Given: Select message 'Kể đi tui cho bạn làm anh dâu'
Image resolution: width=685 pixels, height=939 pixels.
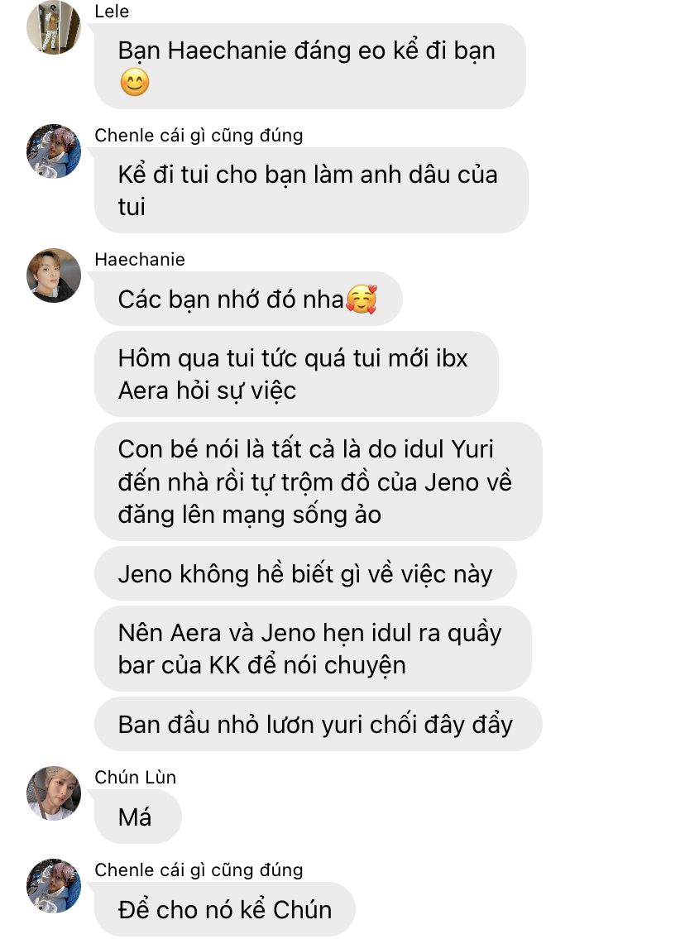Looking at the screenshot, I should coord(311,190).
